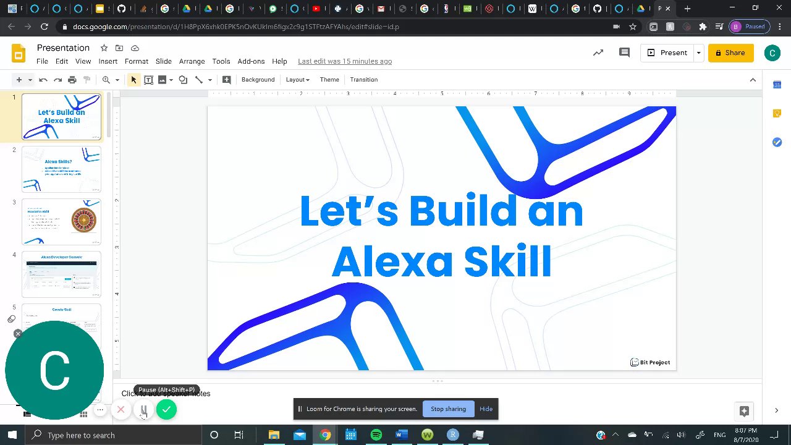Pause the Loom recording
The height and width of the screenshot is (445, 791).
coord(143,410)
